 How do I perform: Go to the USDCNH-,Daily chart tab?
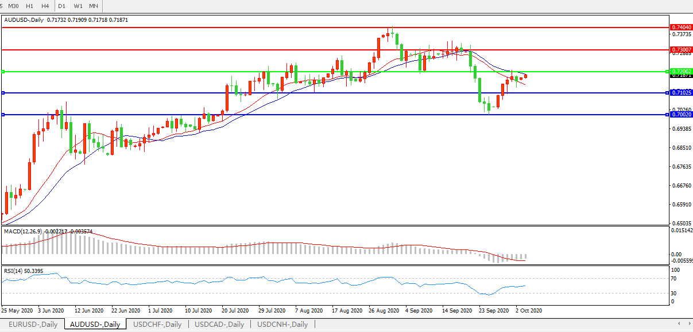[x=283, y=325]
